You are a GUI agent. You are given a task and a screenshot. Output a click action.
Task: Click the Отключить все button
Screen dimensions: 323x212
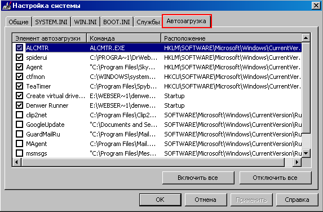tap(275, 178)
